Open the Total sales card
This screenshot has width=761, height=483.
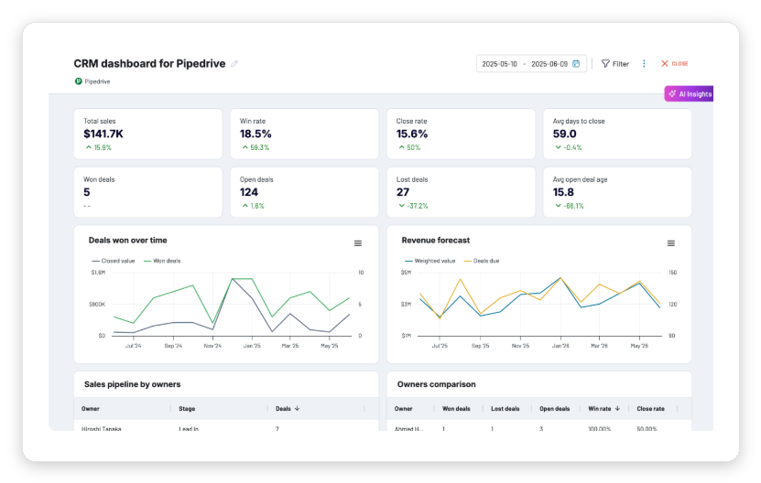coord(148,134)
